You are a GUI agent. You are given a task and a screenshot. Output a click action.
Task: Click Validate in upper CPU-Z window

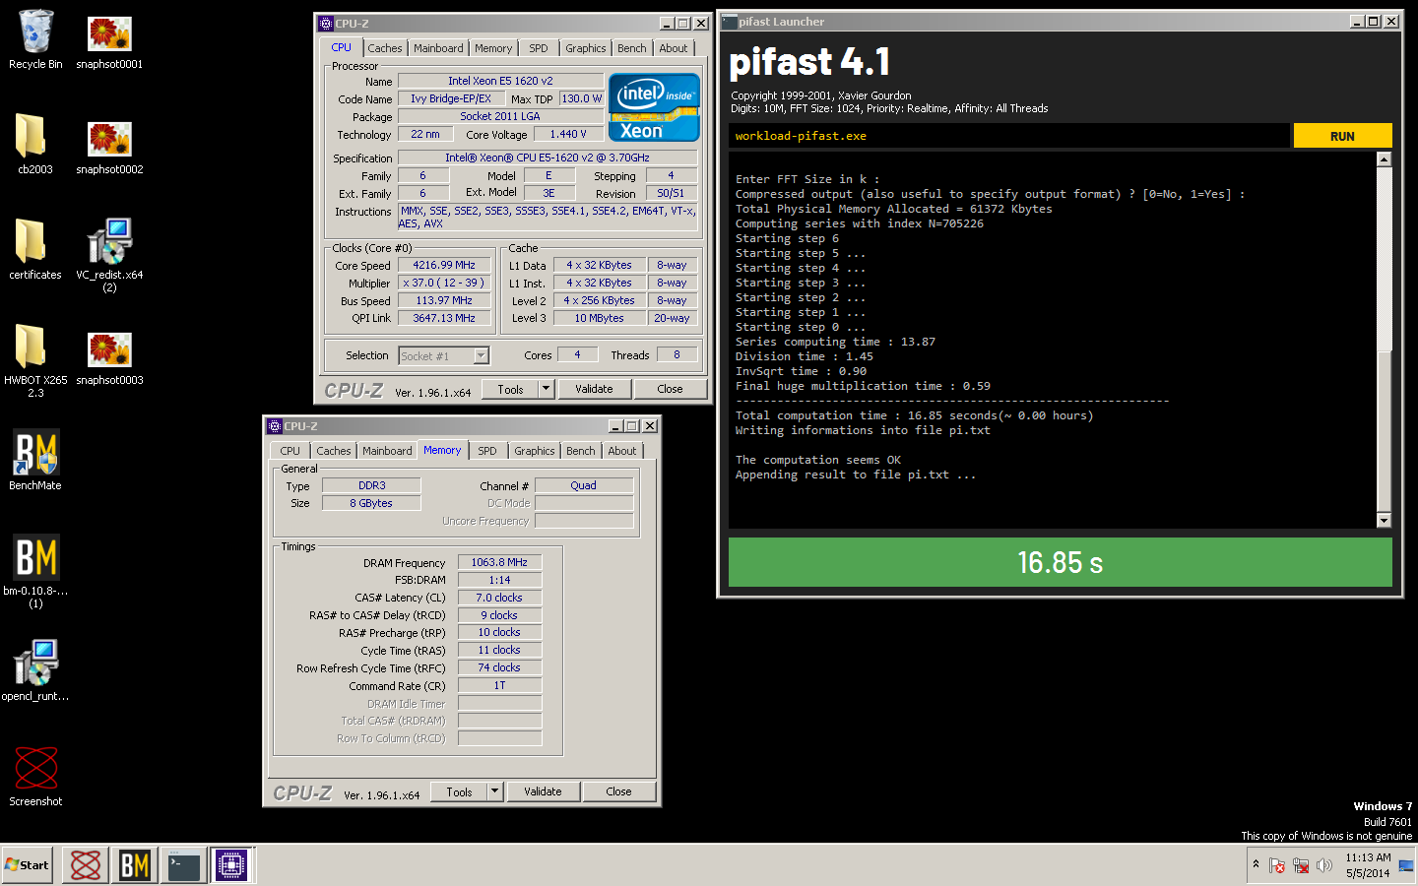(594, 389)
